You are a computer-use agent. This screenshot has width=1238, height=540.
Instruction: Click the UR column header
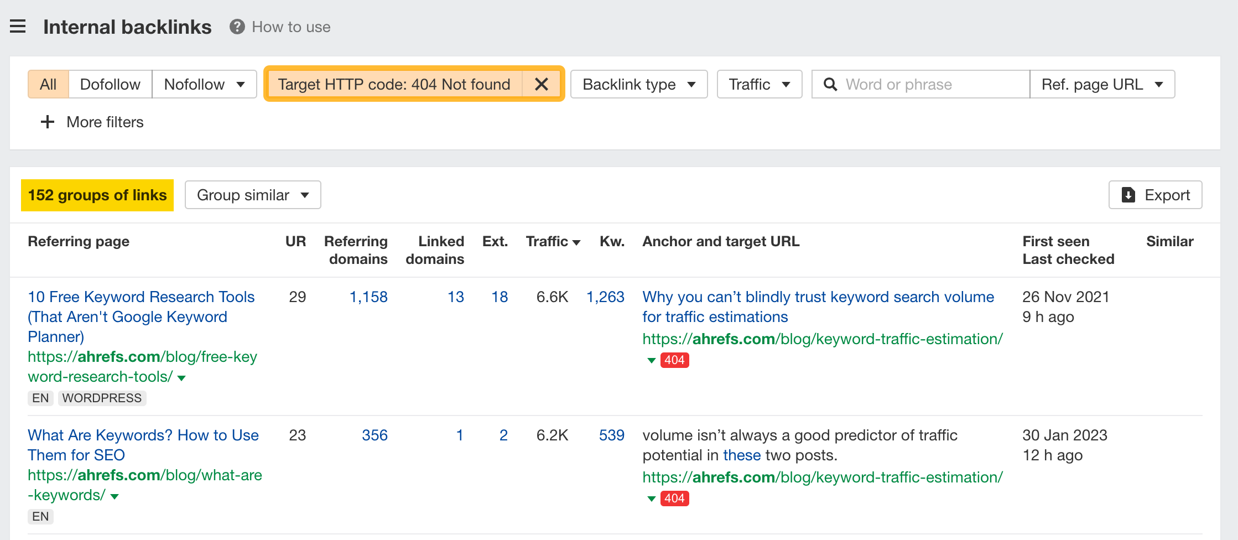[x=295, y=241]
